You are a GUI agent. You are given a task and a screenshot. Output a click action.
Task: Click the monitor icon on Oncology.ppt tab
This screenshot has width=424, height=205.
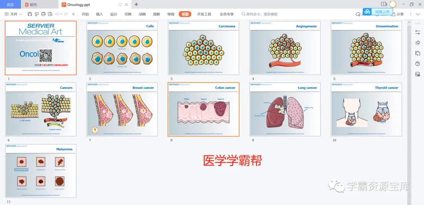pyautogui.click(x=121, y=5)
